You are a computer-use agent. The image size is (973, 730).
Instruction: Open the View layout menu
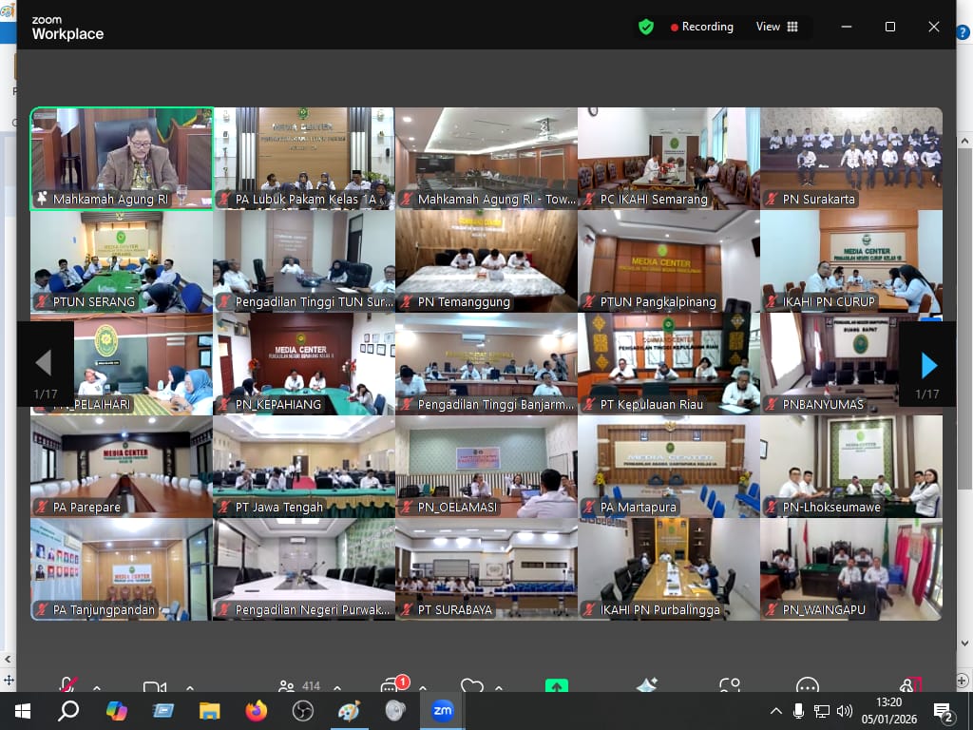coord(776,27)
